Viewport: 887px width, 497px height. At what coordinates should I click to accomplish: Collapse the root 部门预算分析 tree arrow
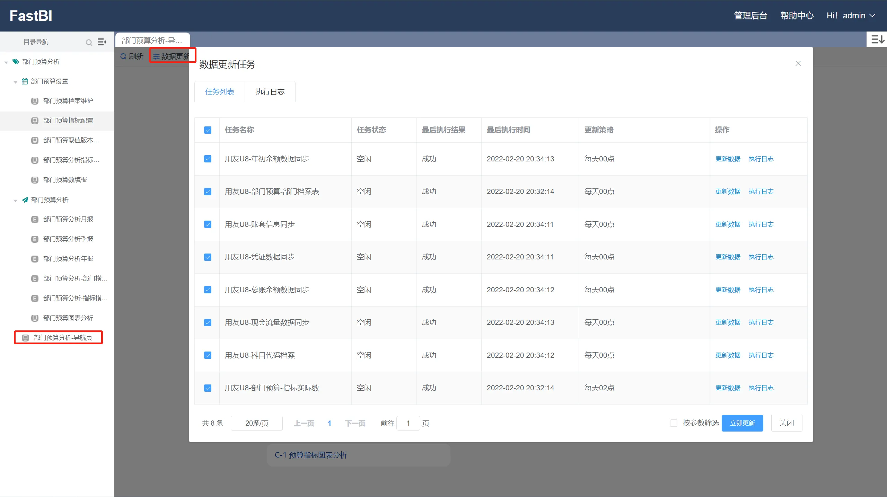pos(6,62)
